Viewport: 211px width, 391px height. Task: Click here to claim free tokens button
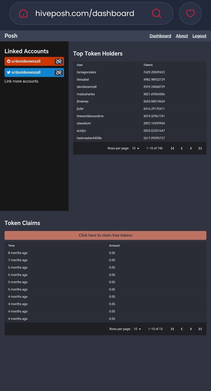[105, 235]
